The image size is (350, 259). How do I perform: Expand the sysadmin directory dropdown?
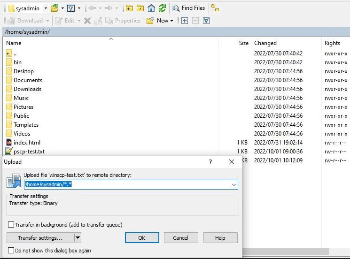click(x=46, y=8)
